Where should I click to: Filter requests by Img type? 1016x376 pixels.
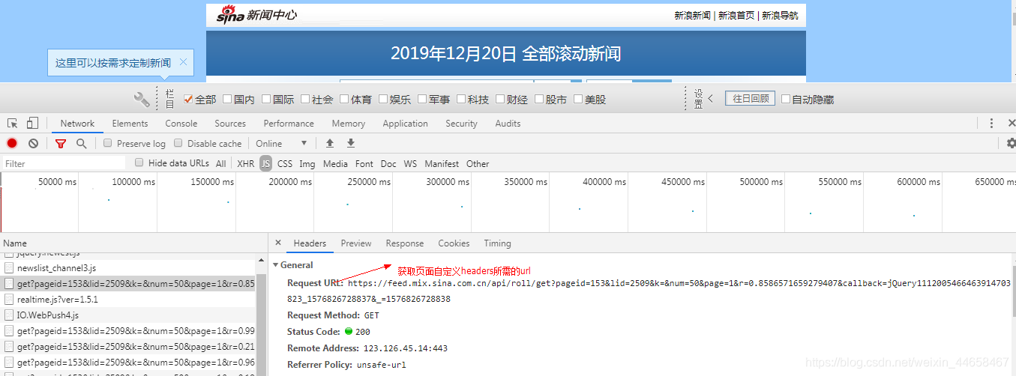pyautogui.click(x=307, y=163)
